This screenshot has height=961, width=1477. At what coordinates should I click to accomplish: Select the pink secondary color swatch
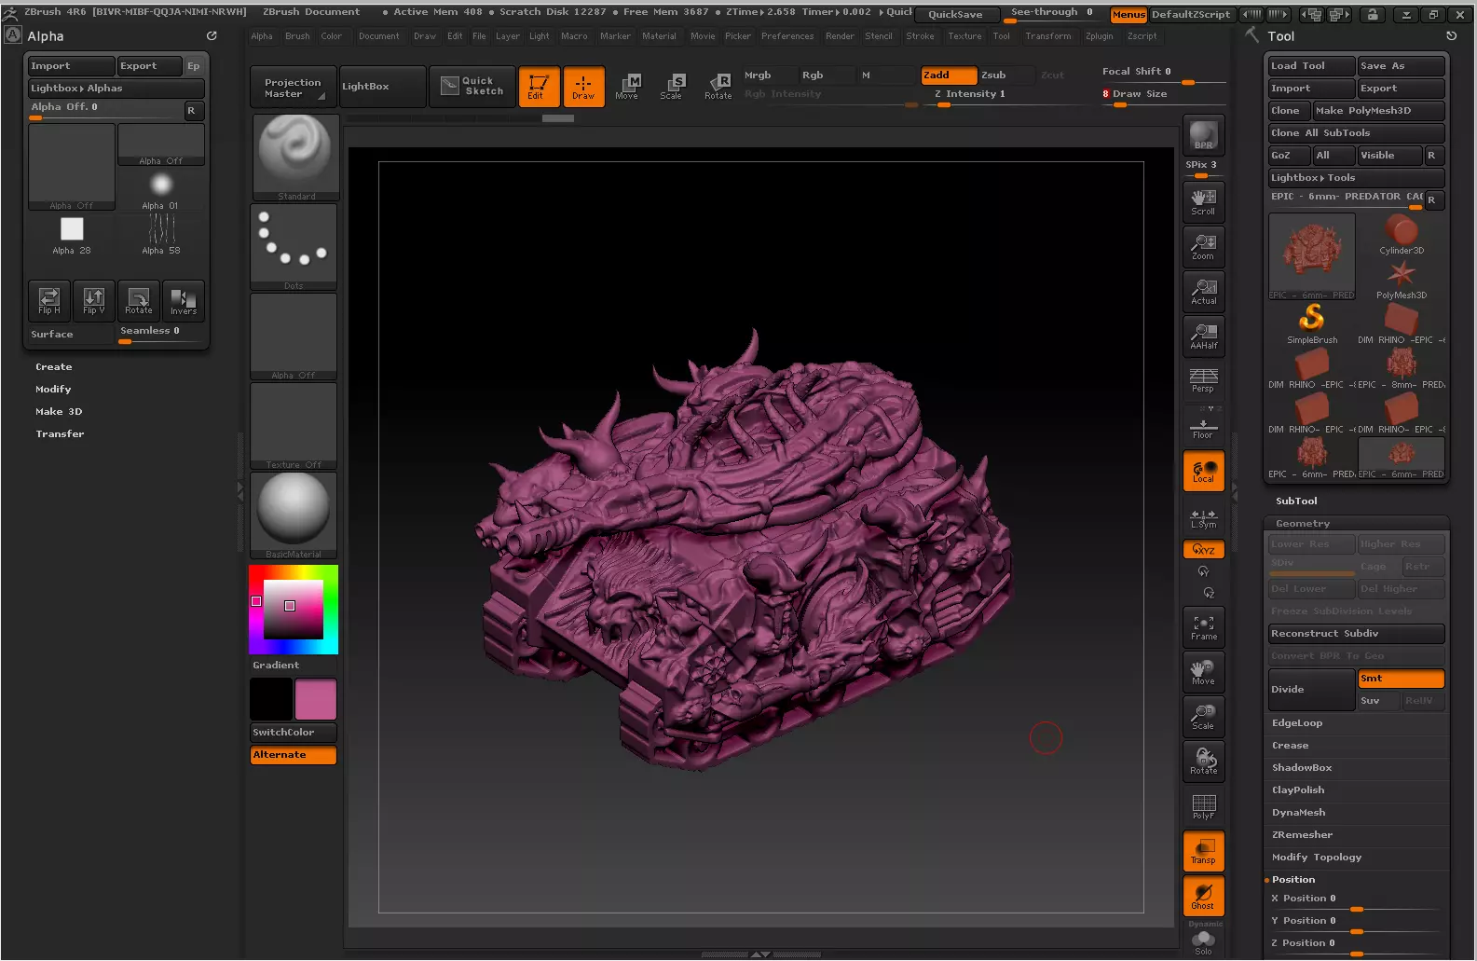(316, 699)
